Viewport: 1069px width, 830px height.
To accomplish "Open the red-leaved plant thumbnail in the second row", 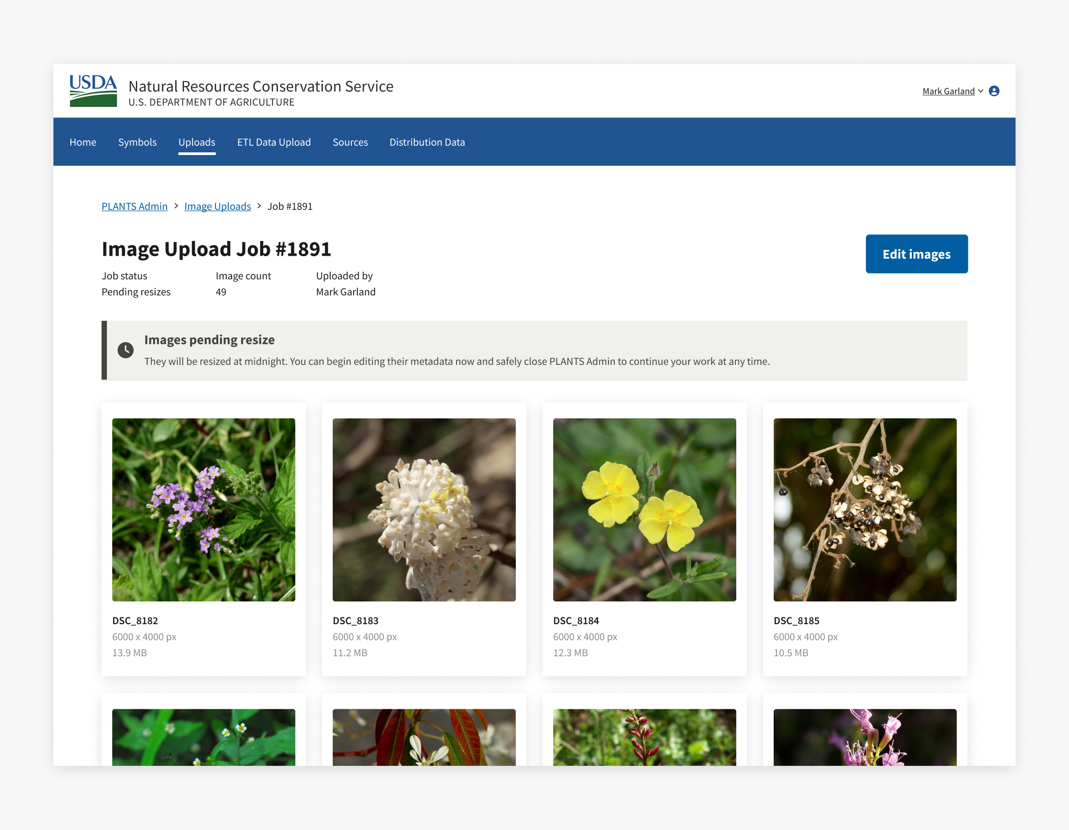I will click(x=424, y=737).
